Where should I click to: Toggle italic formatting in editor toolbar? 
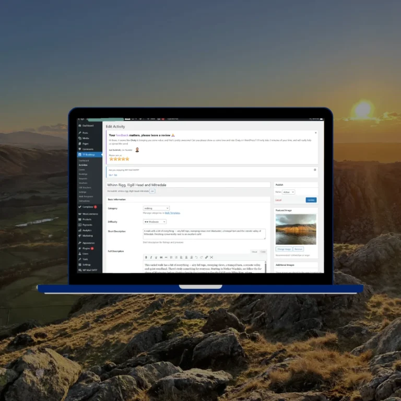coord(151,257)
